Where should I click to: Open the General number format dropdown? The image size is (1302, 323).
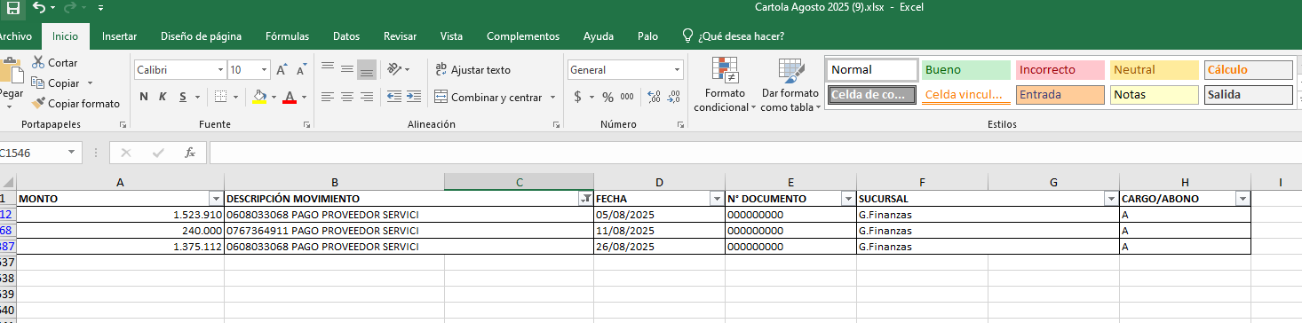coord(678,69)
